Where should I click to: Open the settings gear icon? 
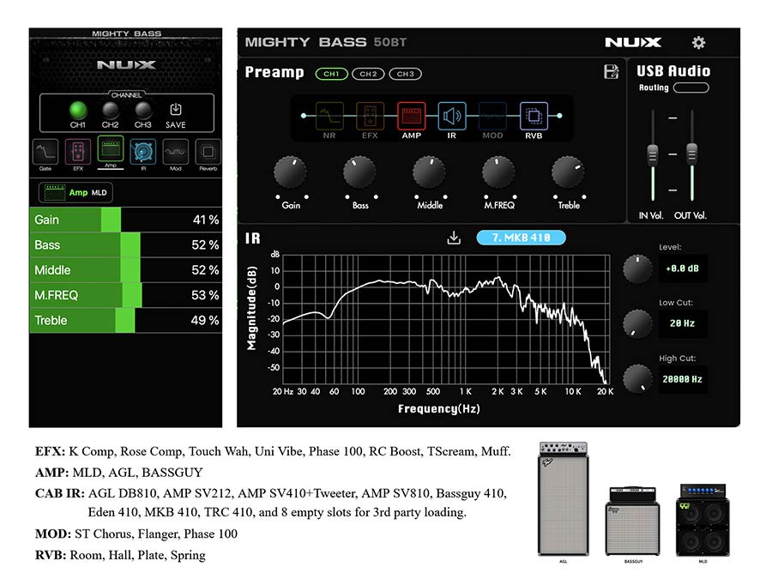click(698, 43)
